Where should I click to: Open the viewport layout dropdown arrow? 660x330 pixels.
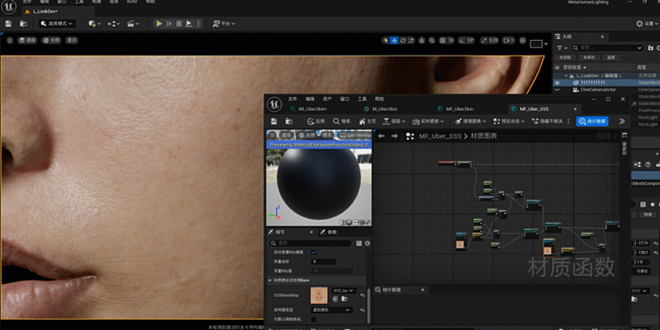pos(546,43)
